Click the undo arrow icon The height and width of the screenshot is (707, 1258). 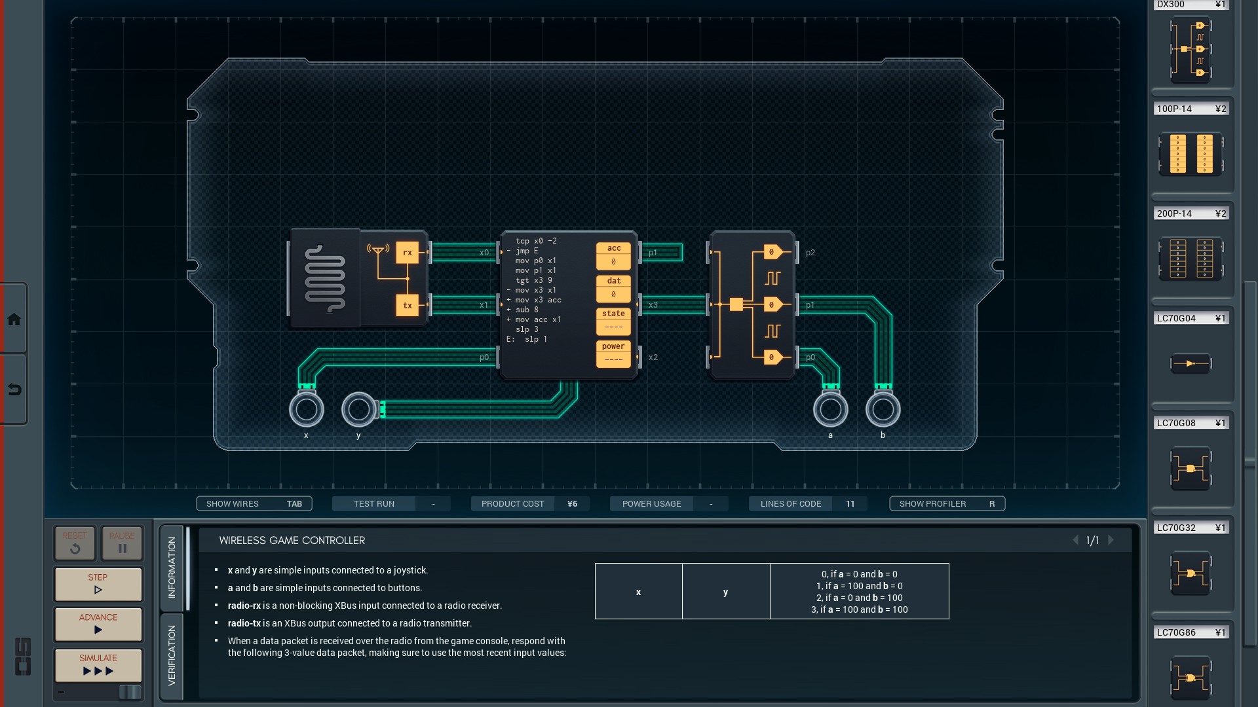(x=14, y=390)
